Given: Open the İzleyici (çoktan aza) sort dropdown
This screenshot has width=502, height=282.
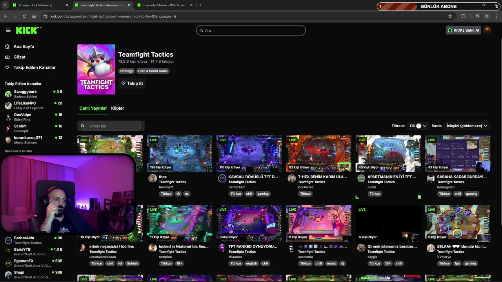Looking at the screenshot, I should 467,126.
